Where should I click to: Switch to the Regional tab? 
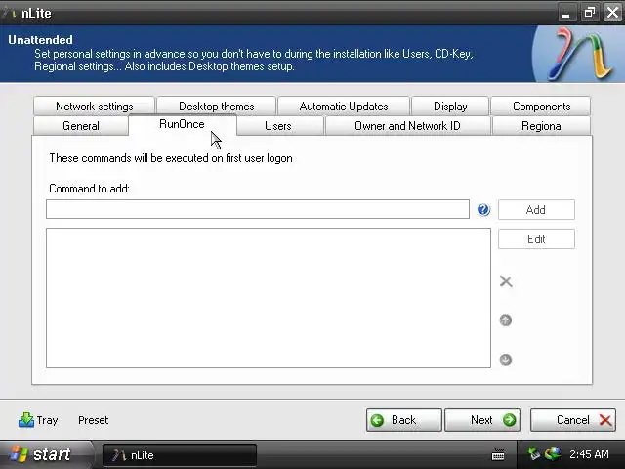click(542, 126)
